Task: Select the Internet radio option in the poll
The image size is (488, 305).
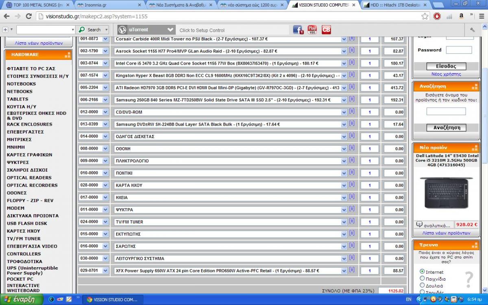Action: [x=422, y=272]
